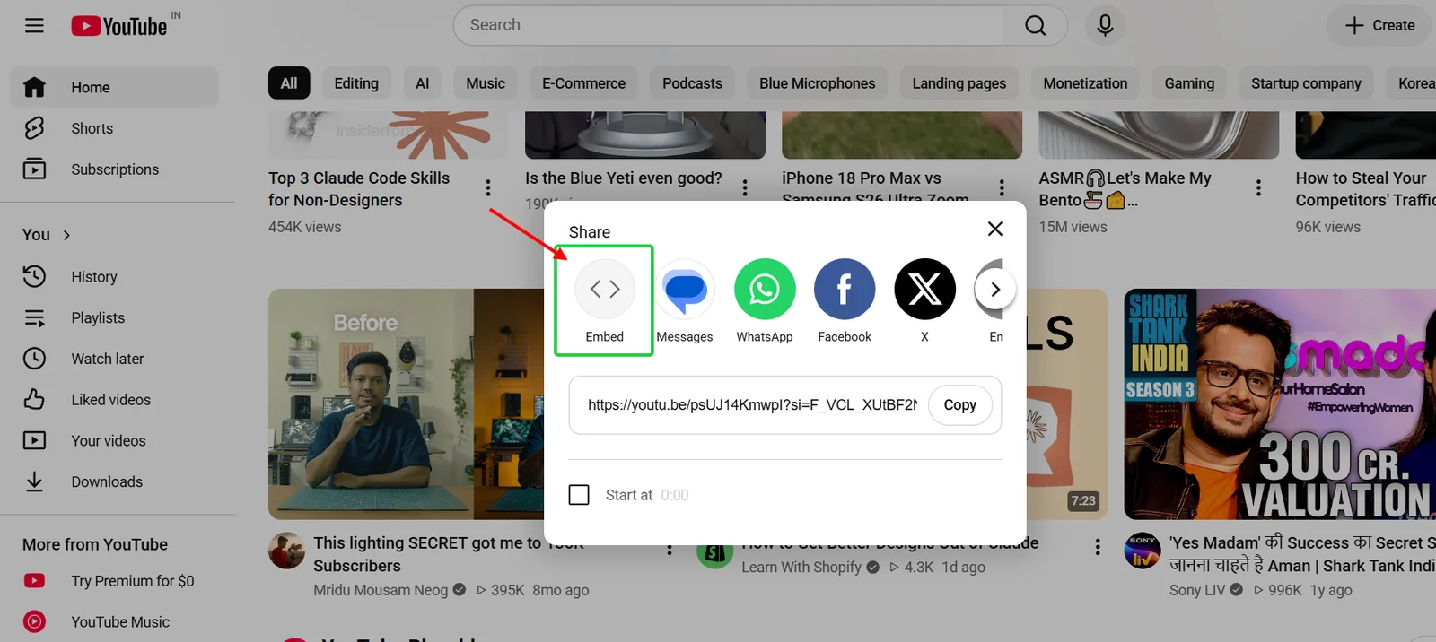Open ASMR Let's Make My Bento title
Screen dimensions: 1436x642
(x=1125, y=189)
